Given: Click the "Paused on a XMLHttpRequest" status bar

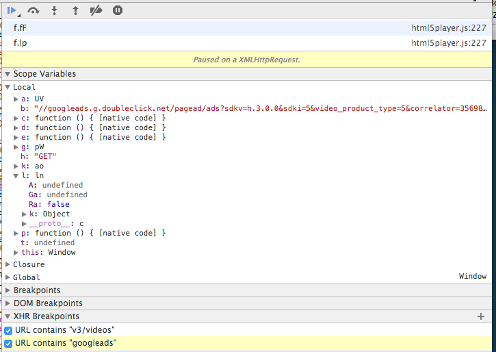Looking at the screenshot, I should (247, 60).
